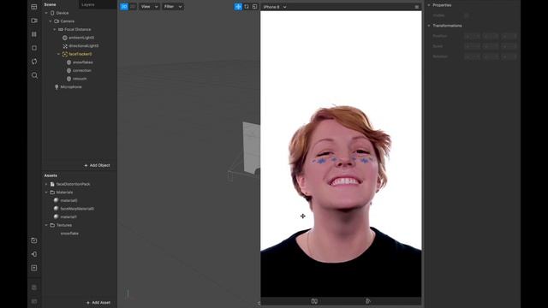
Task: Select the scale manipulator tool in viewport toolbar
Action: 255,7
